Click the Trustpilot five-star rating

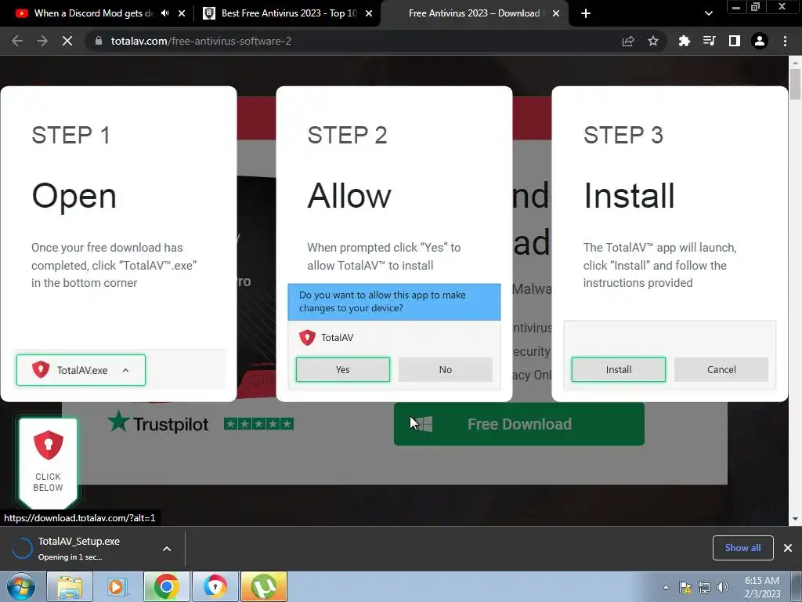258,424
